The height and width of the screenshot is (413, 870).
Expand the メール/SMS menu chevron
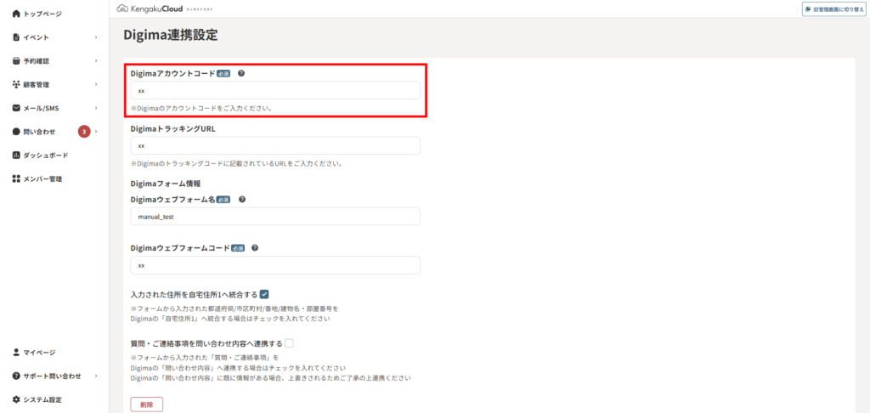pyautogui.click(x=96, y=108)
